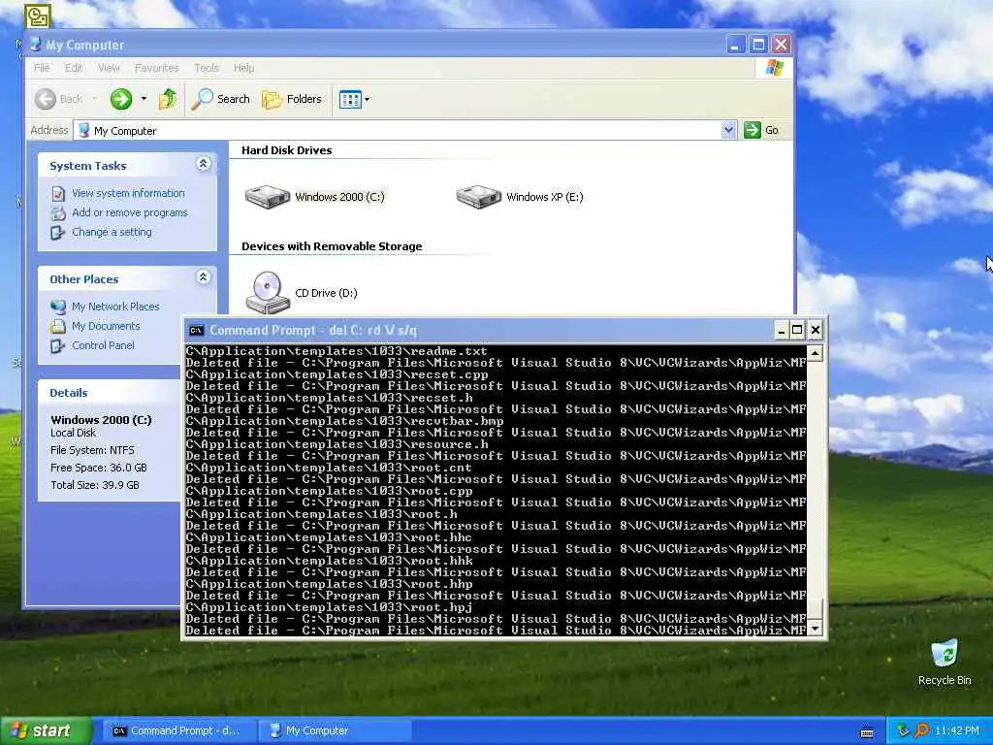Click Command Prompt scrollbar down arrow
Viewport: 993px width, 745px height.
[815, 629]
